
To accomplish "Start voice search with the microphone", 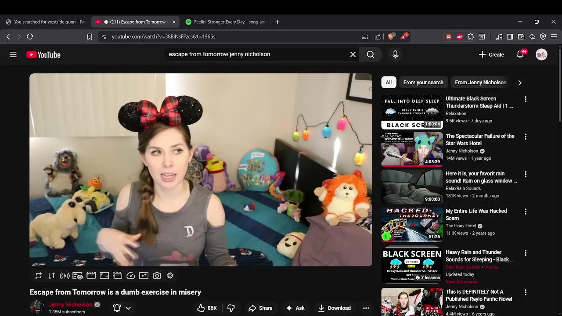I will click(395, 54).
